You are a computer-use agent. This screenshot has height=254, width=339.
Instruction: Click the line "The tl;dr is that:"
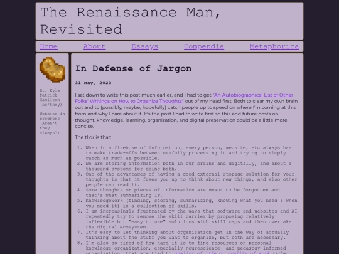(93, 137)
